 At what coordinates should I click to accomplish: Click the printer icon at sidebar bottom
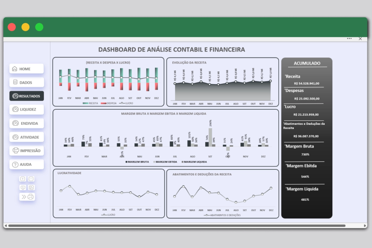pos(31,197)
